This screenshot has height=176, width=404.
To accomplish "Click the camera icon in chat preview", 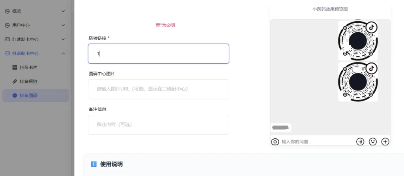I will tap(275, 141).
